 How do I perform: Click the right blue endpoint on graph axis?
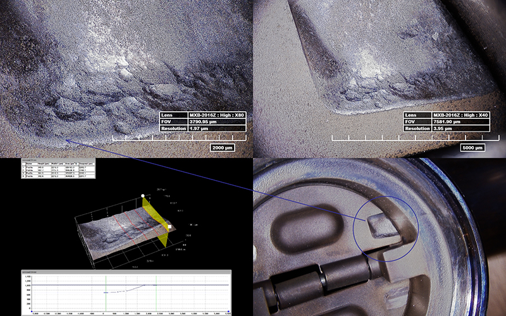click(228, 312)
